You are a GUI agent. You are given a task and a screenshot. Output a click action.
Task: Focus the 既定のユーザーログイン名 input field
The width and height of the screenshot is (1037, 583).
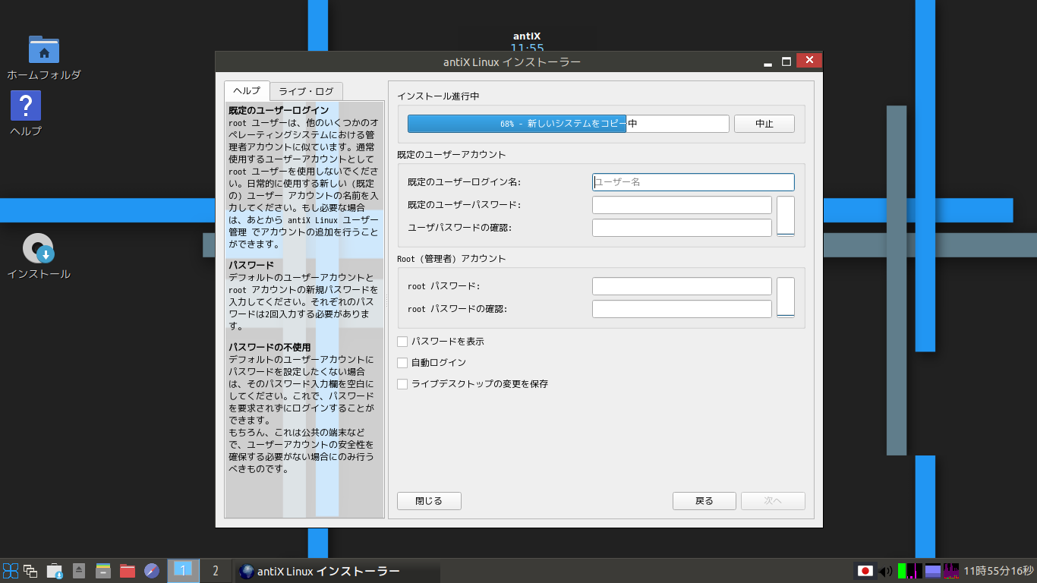(693, 182)
